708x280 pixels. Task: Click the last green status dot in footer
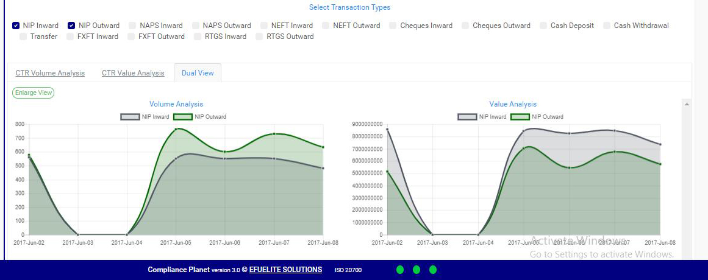pos(433,270)
